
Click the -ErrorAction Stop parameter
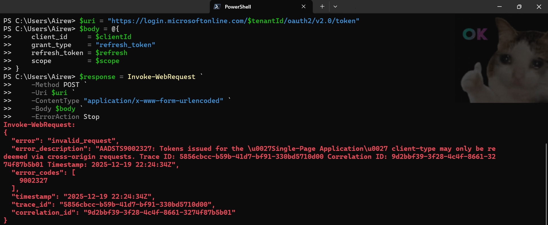tap(65, 117)
